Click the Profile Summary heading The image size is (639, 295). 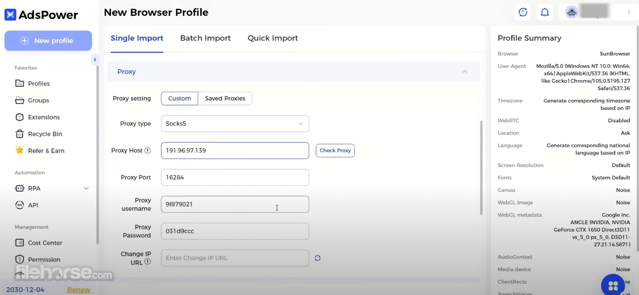coord(529,38)
